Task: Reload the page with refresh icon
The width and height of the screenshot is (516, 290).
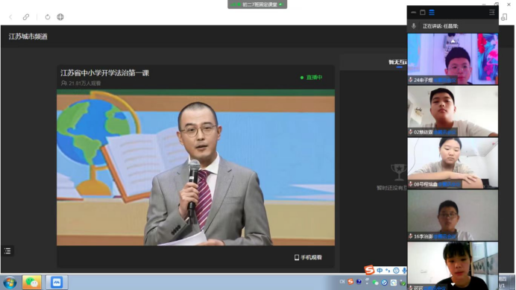Action: click(48, 17)
